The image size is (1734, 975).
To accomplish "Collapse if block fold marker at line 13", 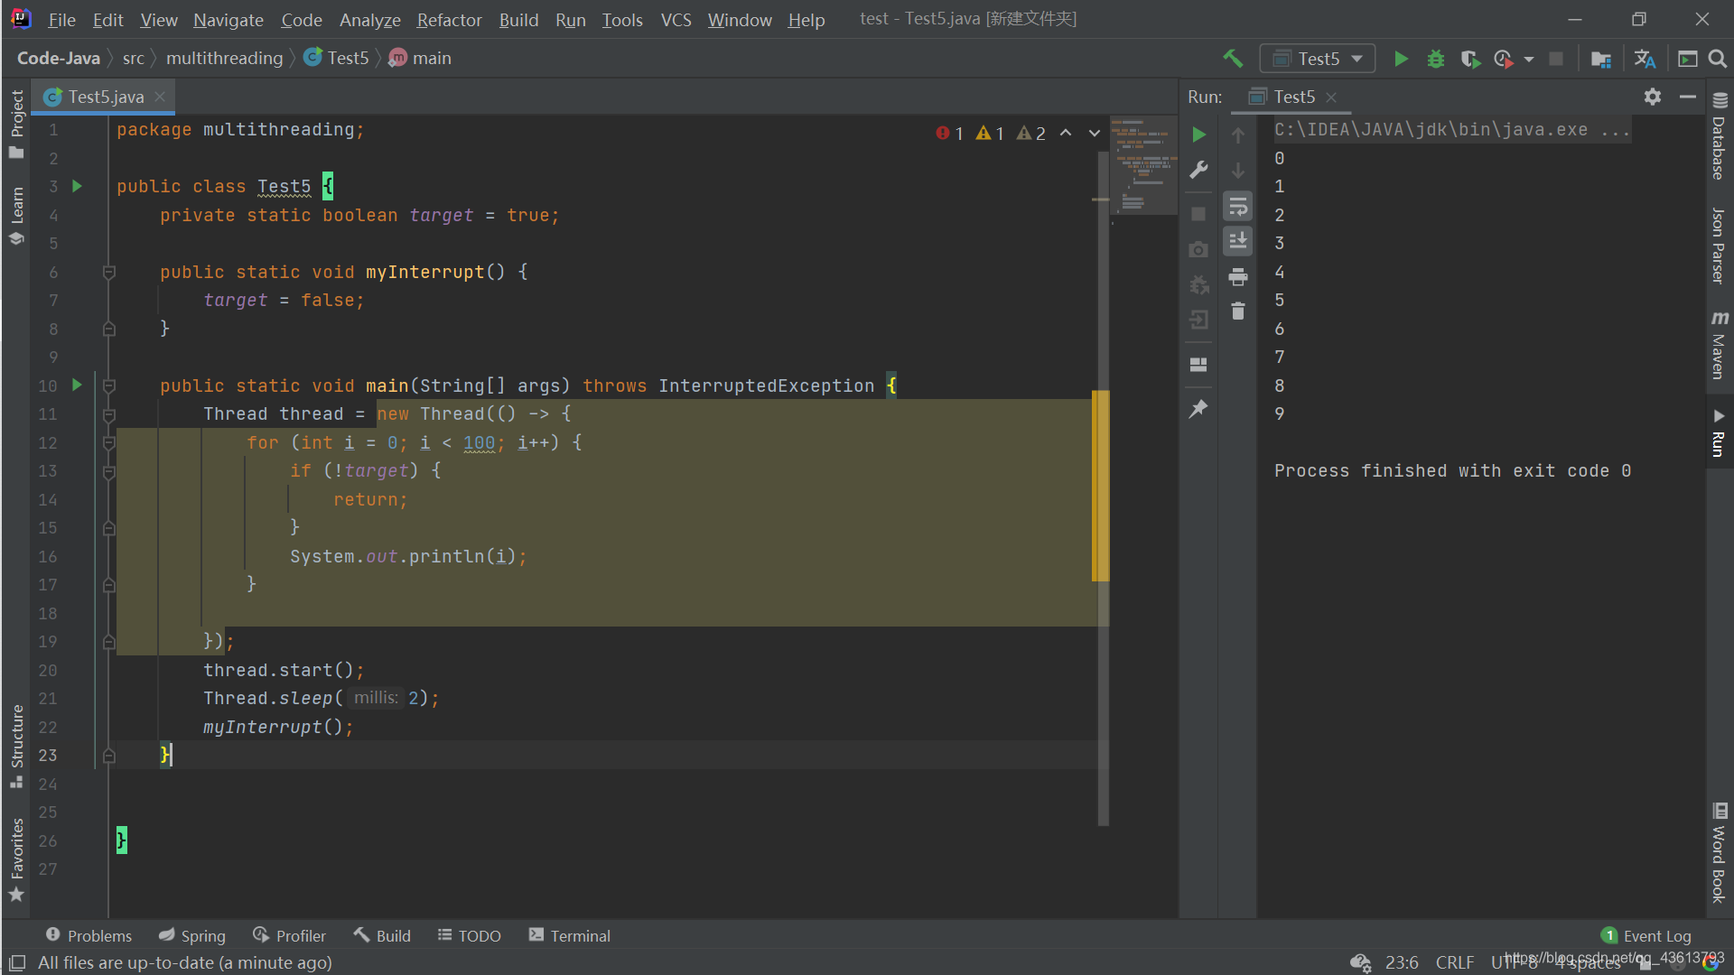I will (109, 471).
